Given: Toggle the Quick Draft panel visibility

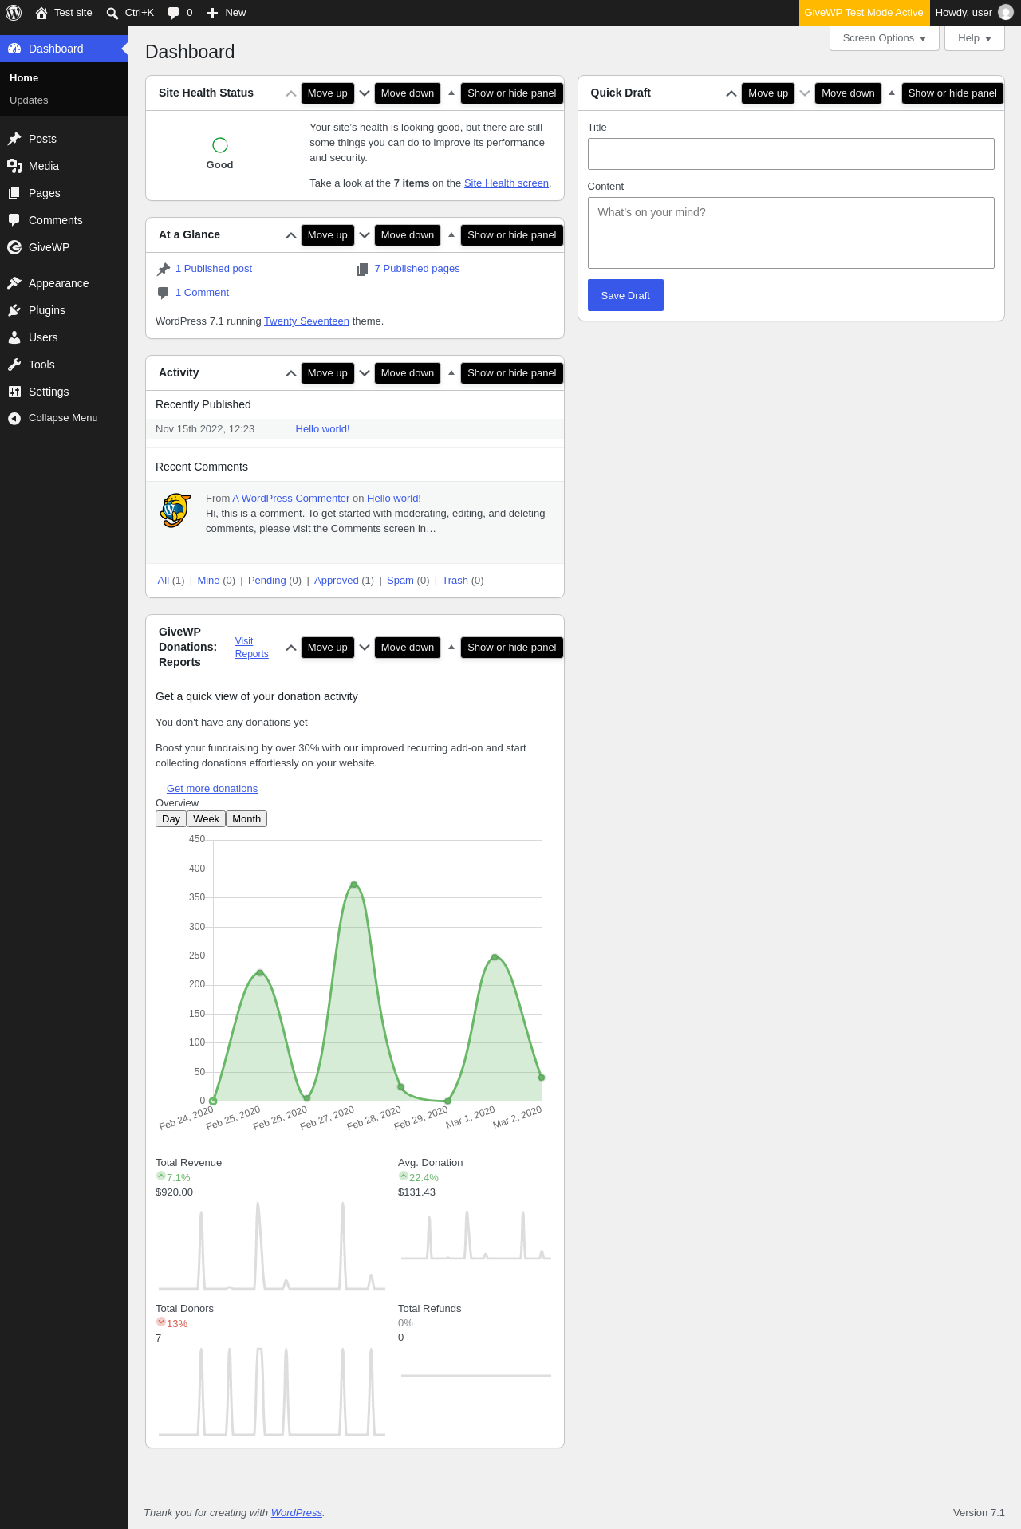Looking at the screenshot, I should [x=892, y=93].
